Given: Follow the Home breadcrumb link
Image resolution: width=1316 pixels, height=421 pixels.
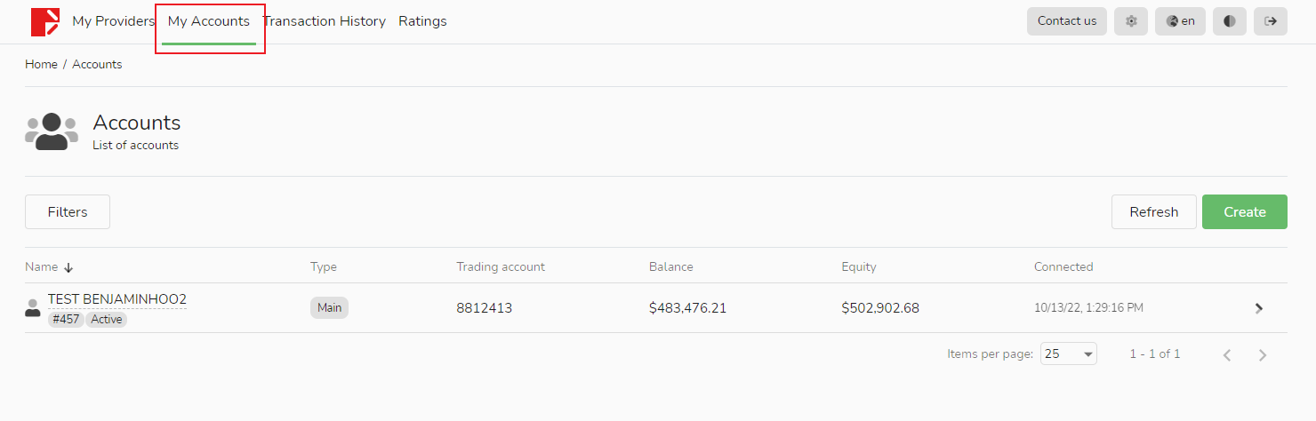Looking at the screenshot, I should coord(41,64).
